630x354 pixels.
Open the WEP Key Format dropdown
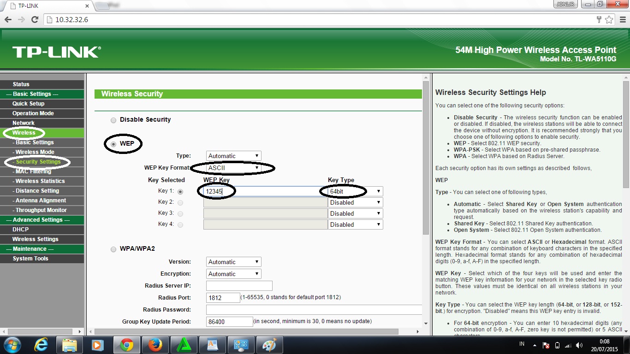pyautogui.click(x=234, y=168)
